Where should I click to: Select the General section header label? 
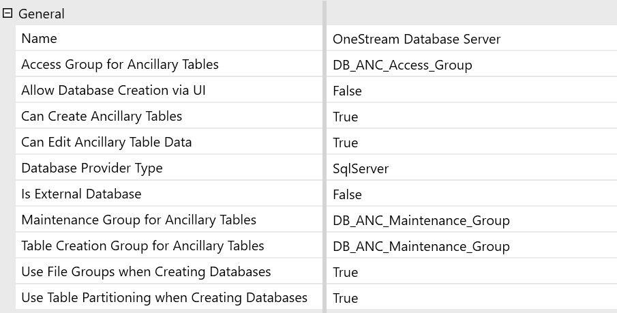42,14
